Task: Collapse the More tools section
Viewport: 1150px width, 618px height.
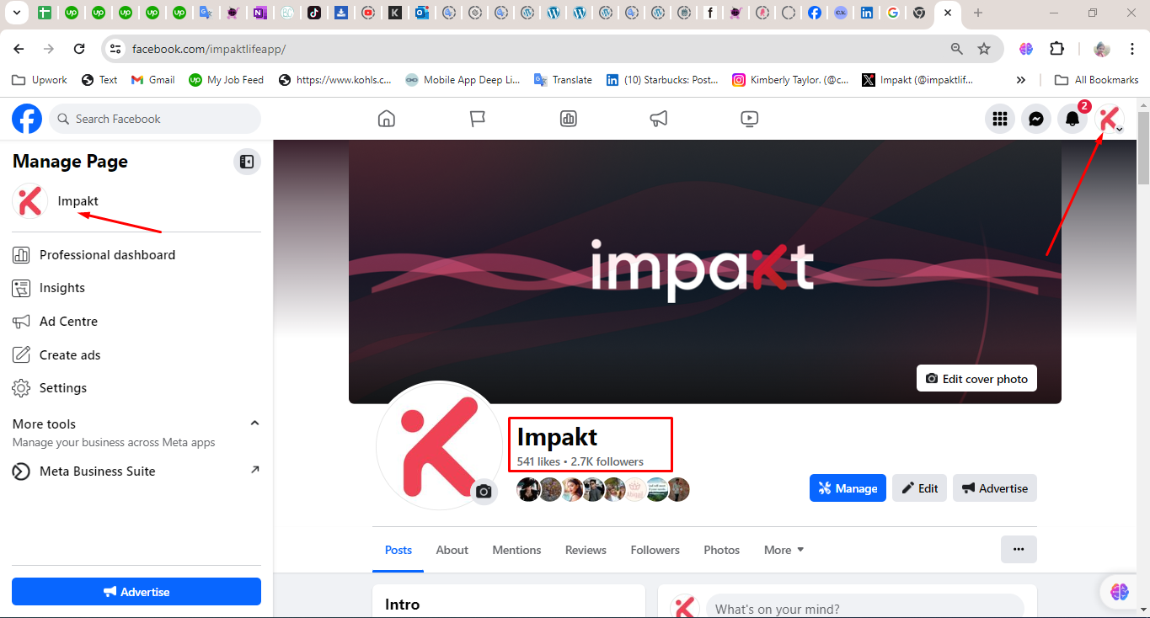Action: [254, 424]
